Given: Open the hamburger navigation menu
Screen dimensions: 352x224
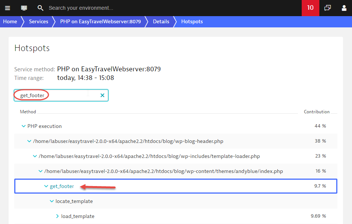Looking at the screenshot, I should pos(8,8).
